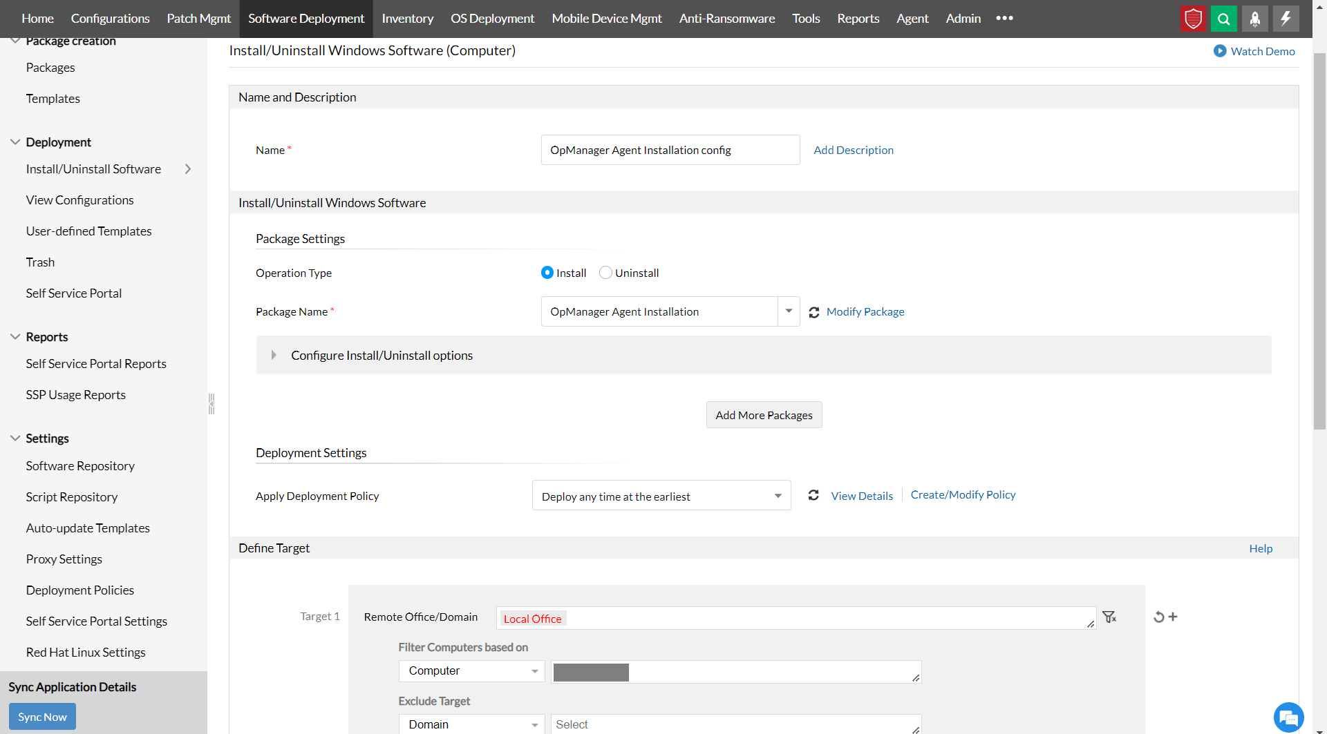This screenshot has height=734, width=1327.
Task: Click the rocket icon in header
Action: point(1254,19)
